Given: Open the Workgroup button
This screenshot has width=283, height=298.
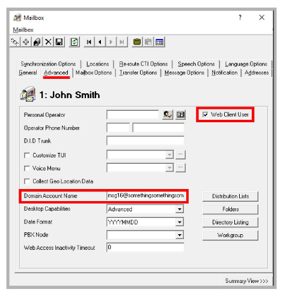Looking at the screenshot, I should tap(230, 235).
